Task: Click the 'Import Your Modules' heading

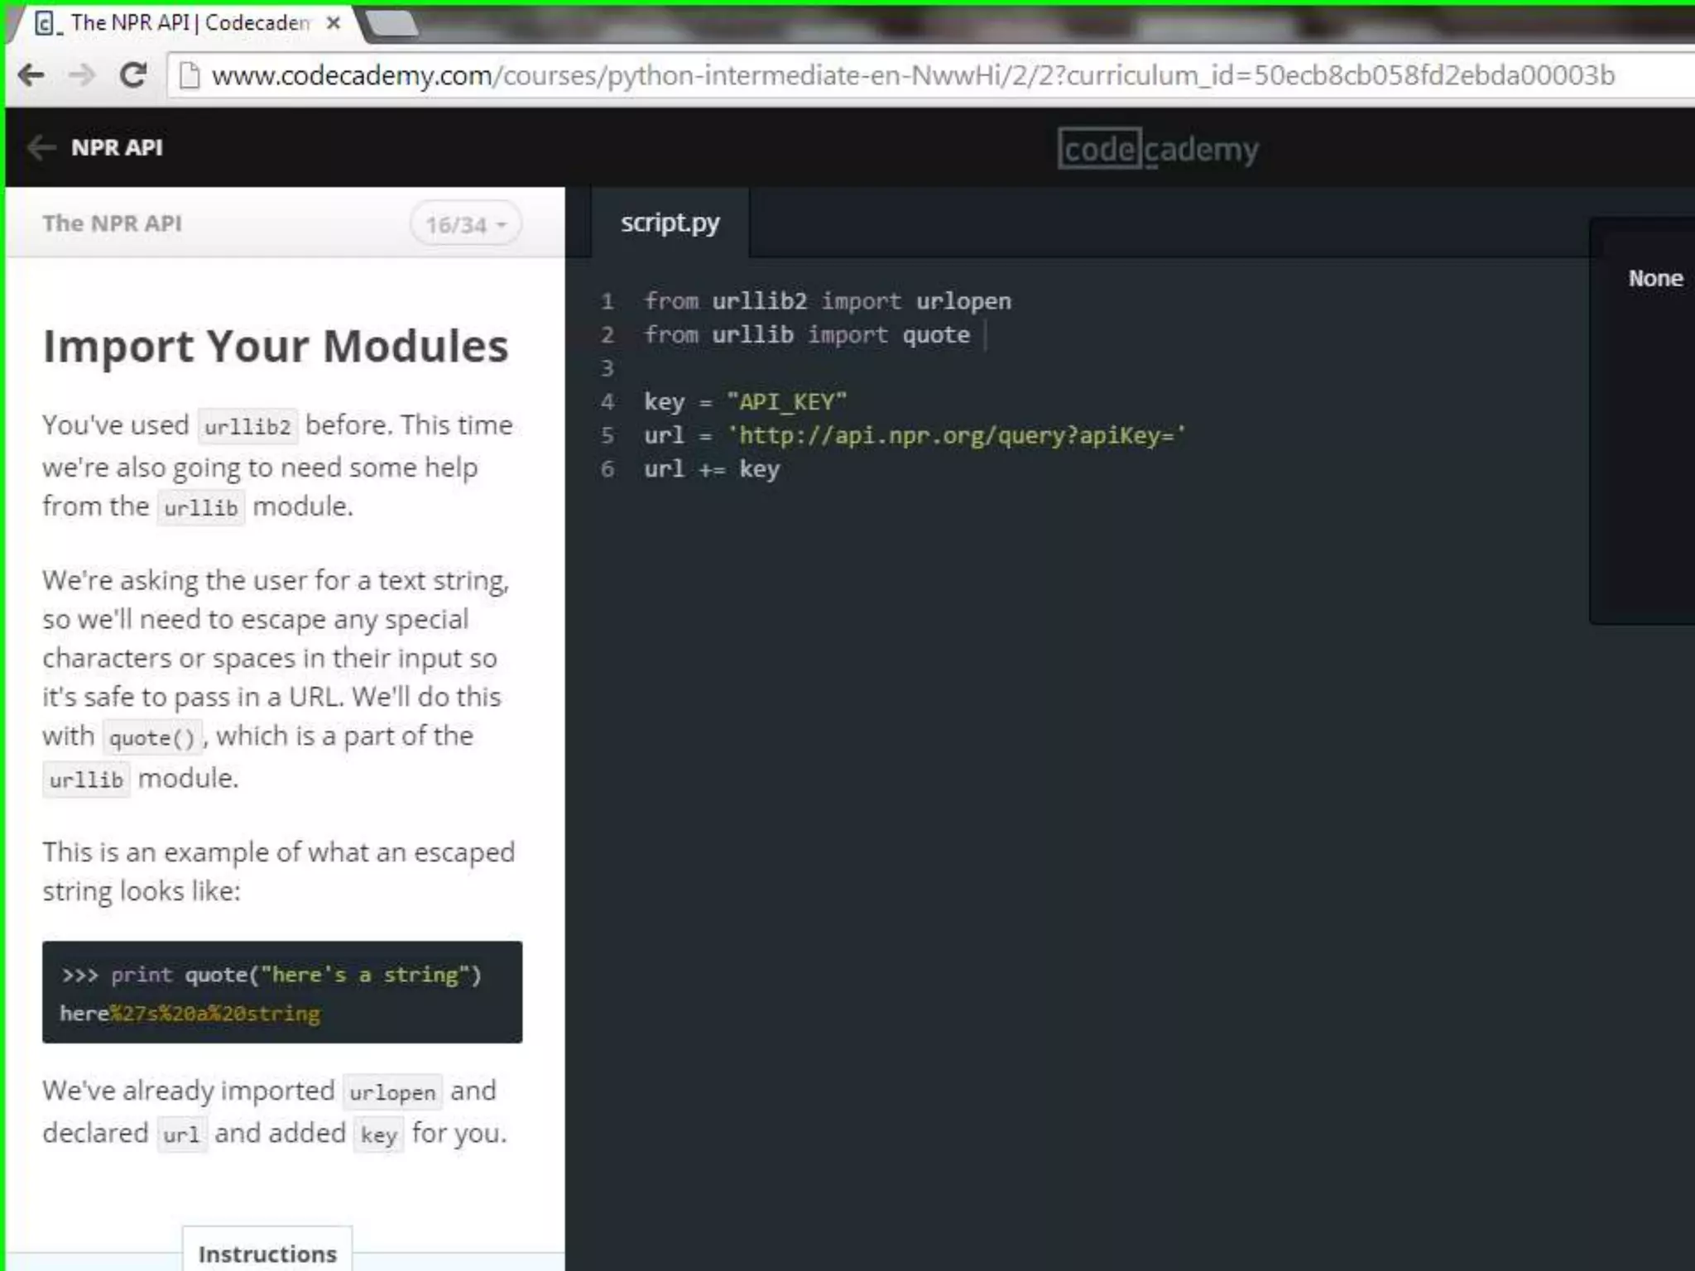Action: coord(276,346)
